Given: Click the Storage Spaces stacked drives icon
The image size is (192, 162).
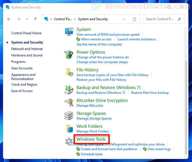Looking at the screenshot, I should (x=69, y=116).
